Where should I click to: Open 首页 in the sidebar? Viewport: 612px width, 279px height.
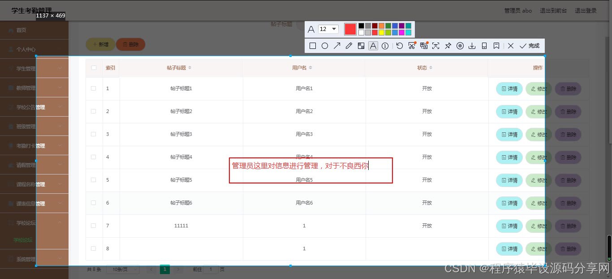tap(34, 30)
